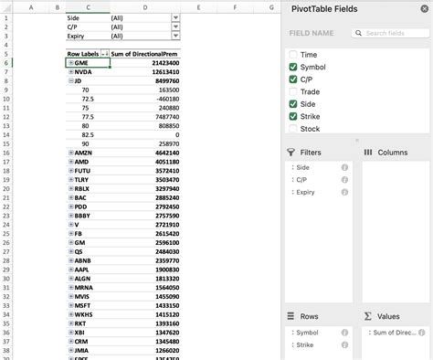Select row 16 header
The height and width of the screenshot is (360, 433).
(x=6, y=153)
